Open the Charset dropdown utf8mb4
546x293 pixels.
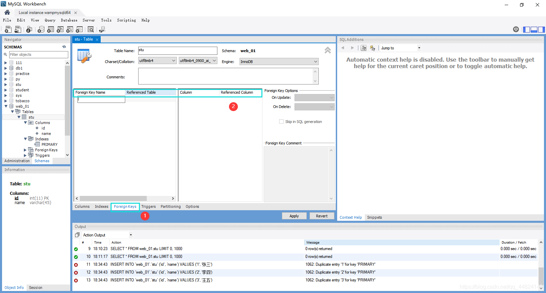point(157,61)
